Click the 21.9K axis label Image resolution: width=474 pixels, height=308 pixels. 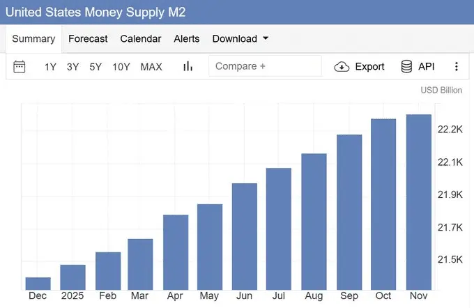(450, 194)
